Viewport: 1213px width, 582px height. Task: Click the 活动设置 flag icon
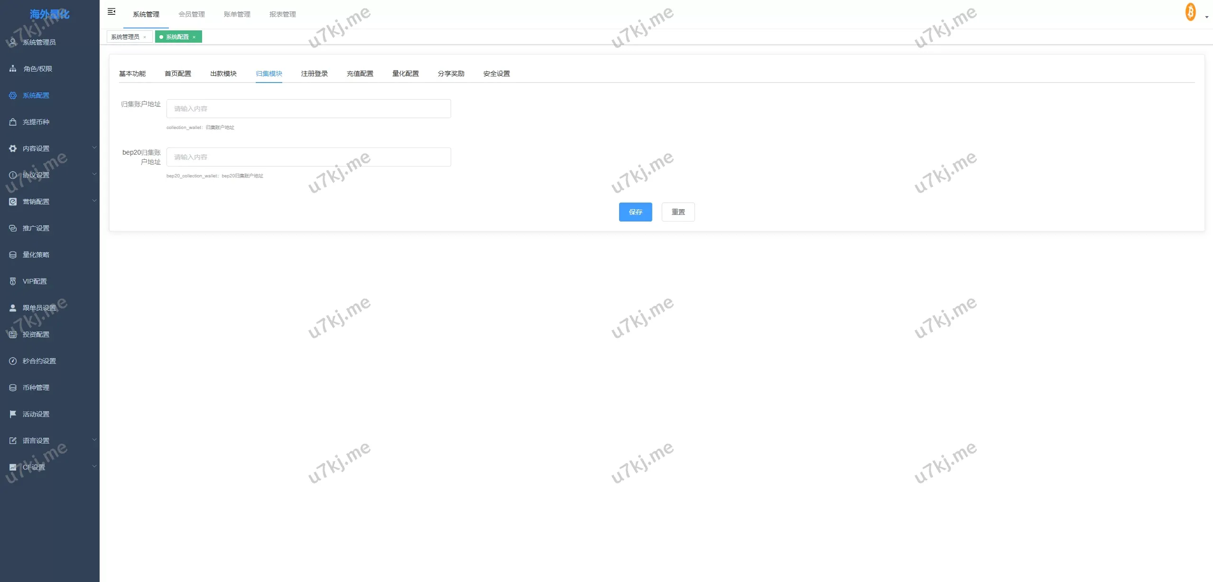point(13,414)
